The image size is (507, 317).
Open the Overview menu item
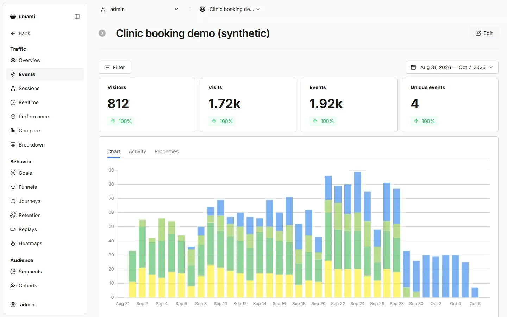pyautogui.click(x=45, y=60)
